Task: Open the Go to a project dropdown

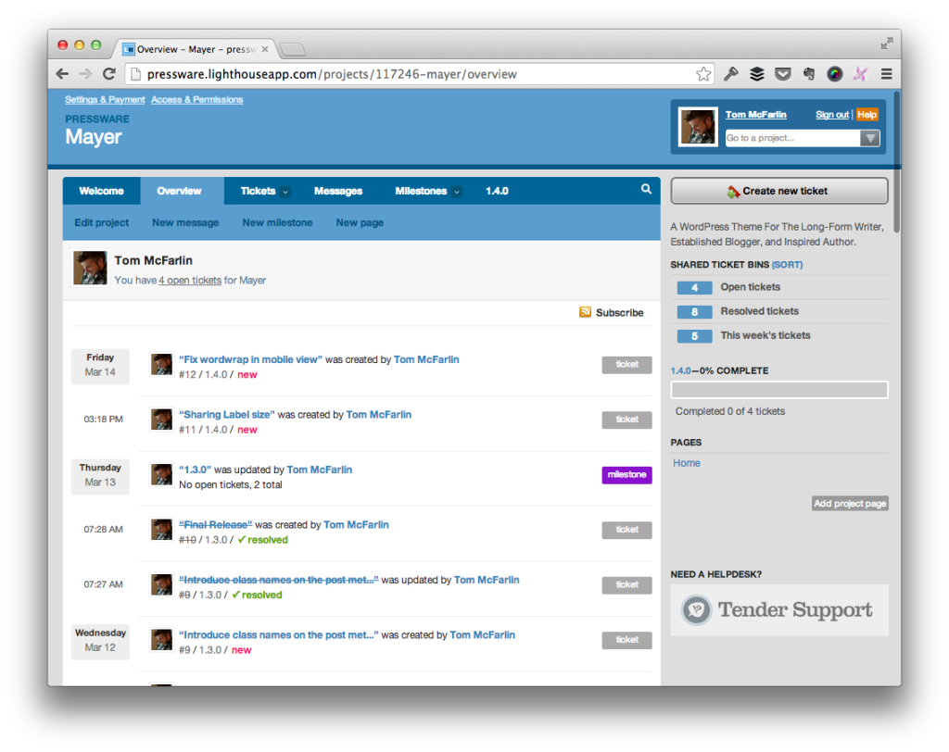Action: point(869,138)
